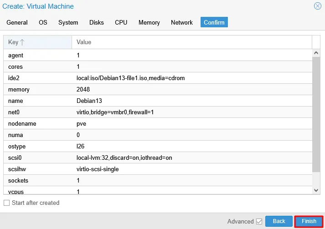Image resolution: width=325 pixels, height=229 pixels.
Task: Sort by the Key column header
Action: 37,42
